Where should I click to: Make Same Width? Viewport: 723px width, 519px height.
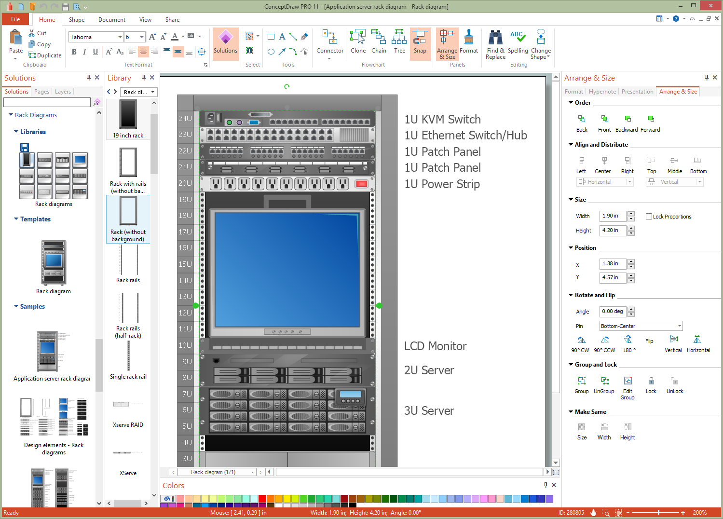click(x=604, y=431)
